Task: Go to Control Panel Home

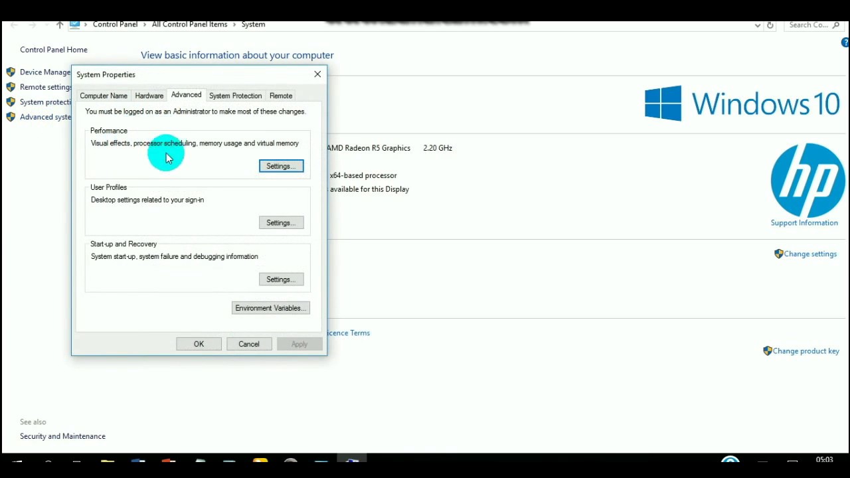Action: tap(54, 50)
